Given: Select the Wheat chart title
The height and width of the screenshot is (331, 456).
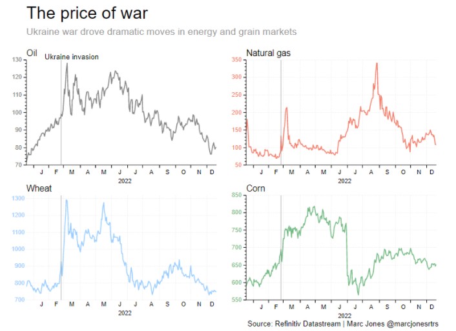Looking at the screenshot, I should pyautogui.click(x=37, y=188).
